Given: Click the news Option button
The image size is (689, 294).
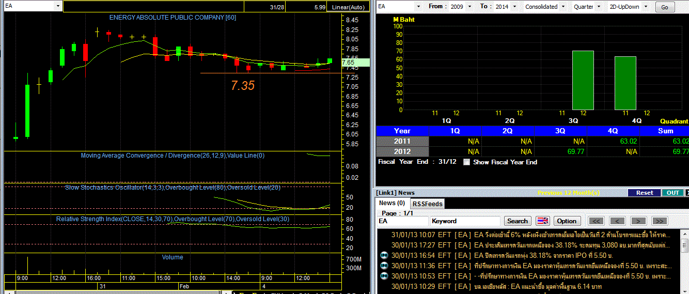Looking at the screenshot, I should 566,221.
